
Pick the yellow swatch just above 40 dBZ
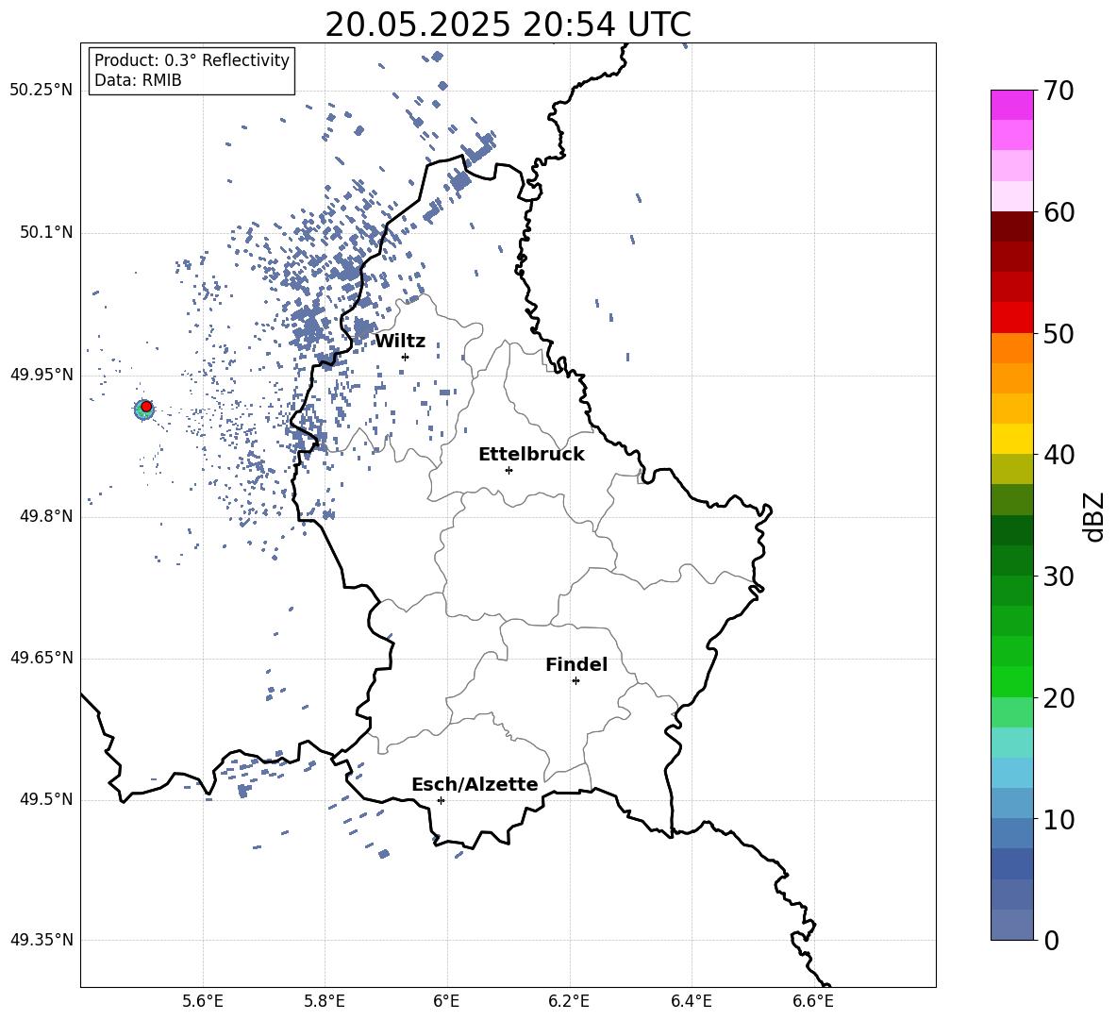1012,439
